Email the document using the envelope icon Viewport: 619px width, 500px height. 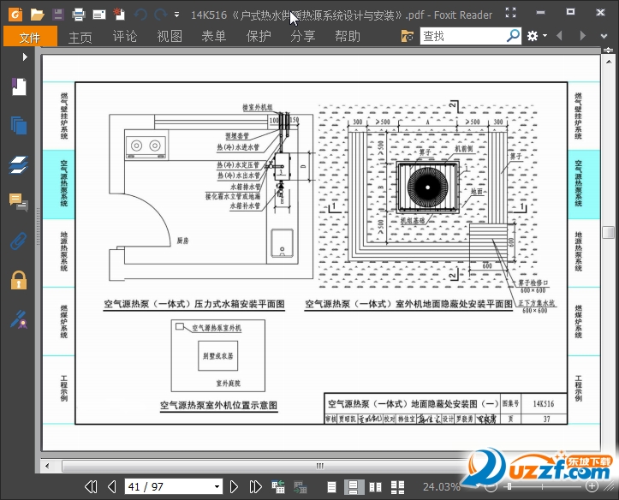click(x=99, y=15)
